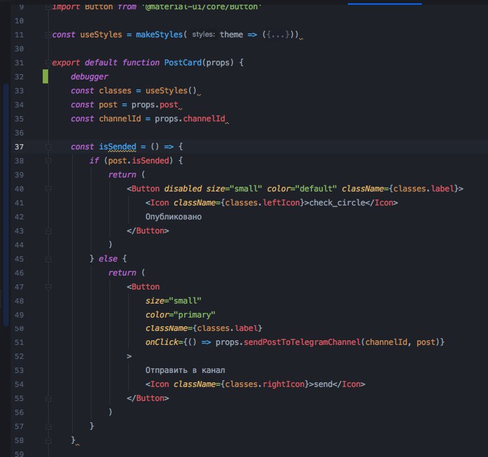Viewport: 488px width, 457px height.
Task: Click size="small" on line 48
Action: 174,301
